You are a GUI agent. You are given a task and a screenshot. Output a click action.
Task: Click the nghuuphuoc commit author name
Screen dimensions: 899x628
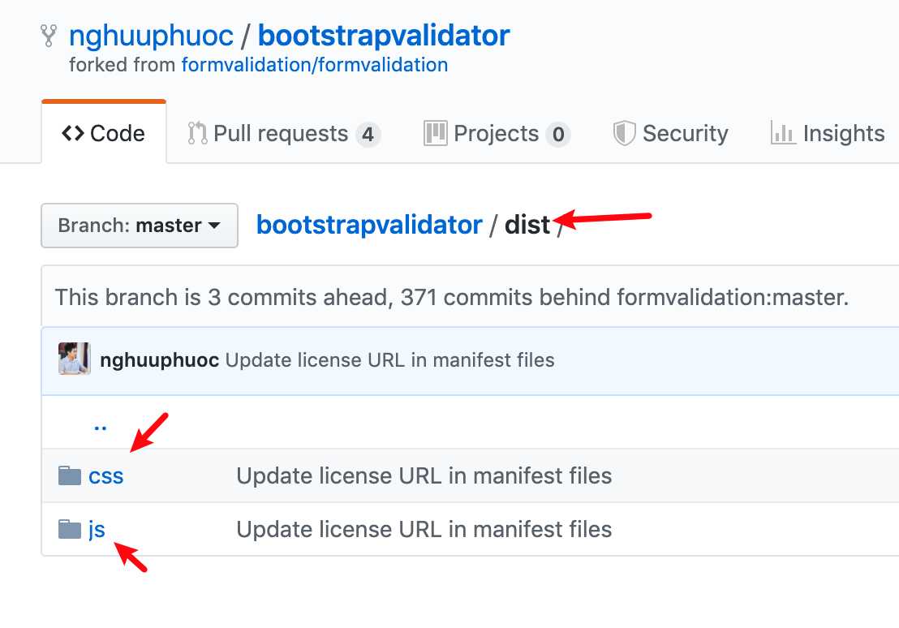159,360
